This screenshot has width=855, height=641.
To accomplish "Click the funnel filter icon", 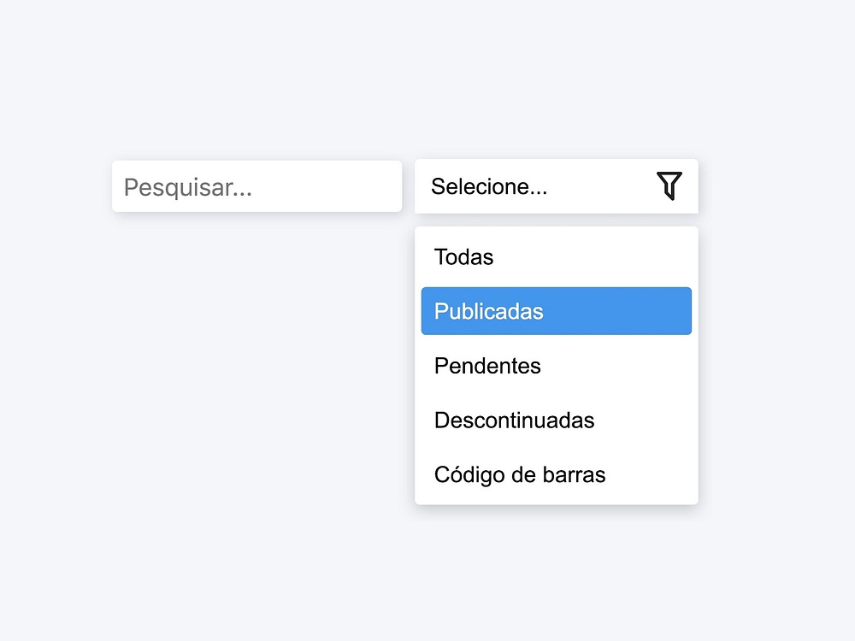I will pyautogui.click(x=669, y=185).
